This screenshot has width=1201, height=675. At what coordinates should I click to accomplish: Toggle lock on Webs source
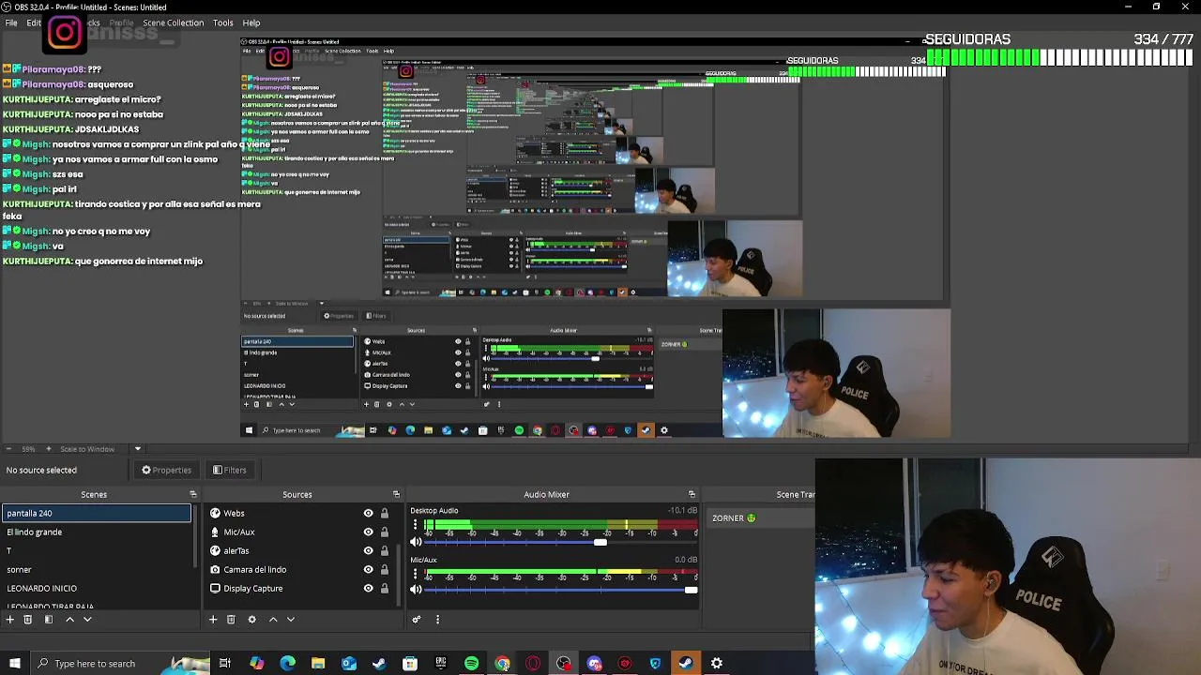pyautogui.click(x=384, y=513)
